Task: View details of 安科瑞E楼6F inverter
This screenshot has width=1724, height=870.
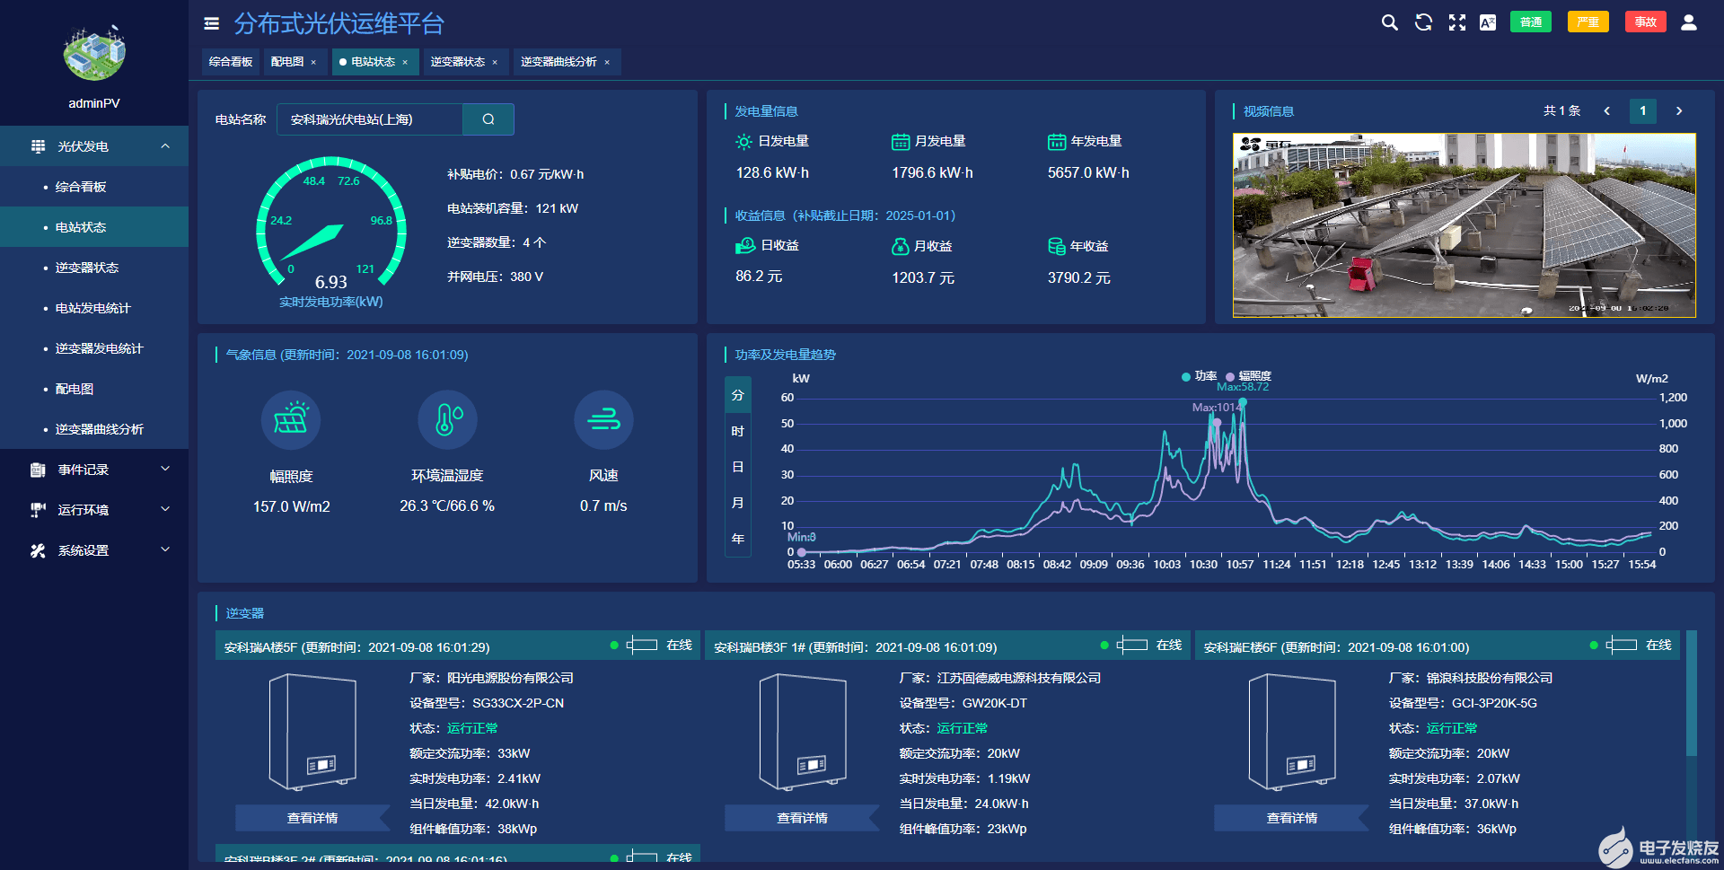Action: click(x=1292, y=818)
